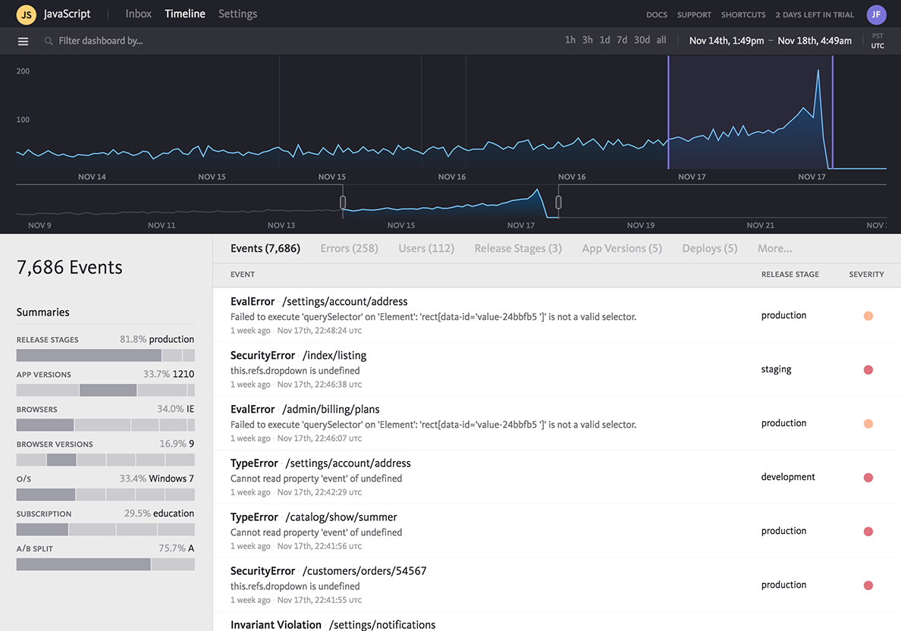
Task: Click 2 DAYS LEFT IN TRIAL link
Action: [815, 15]
